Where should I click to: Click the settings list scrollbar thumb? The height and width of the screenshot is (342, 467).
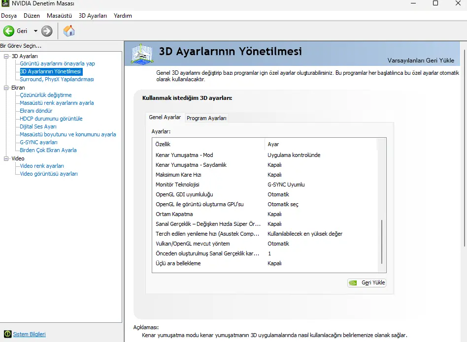click(x=381, y=242)
